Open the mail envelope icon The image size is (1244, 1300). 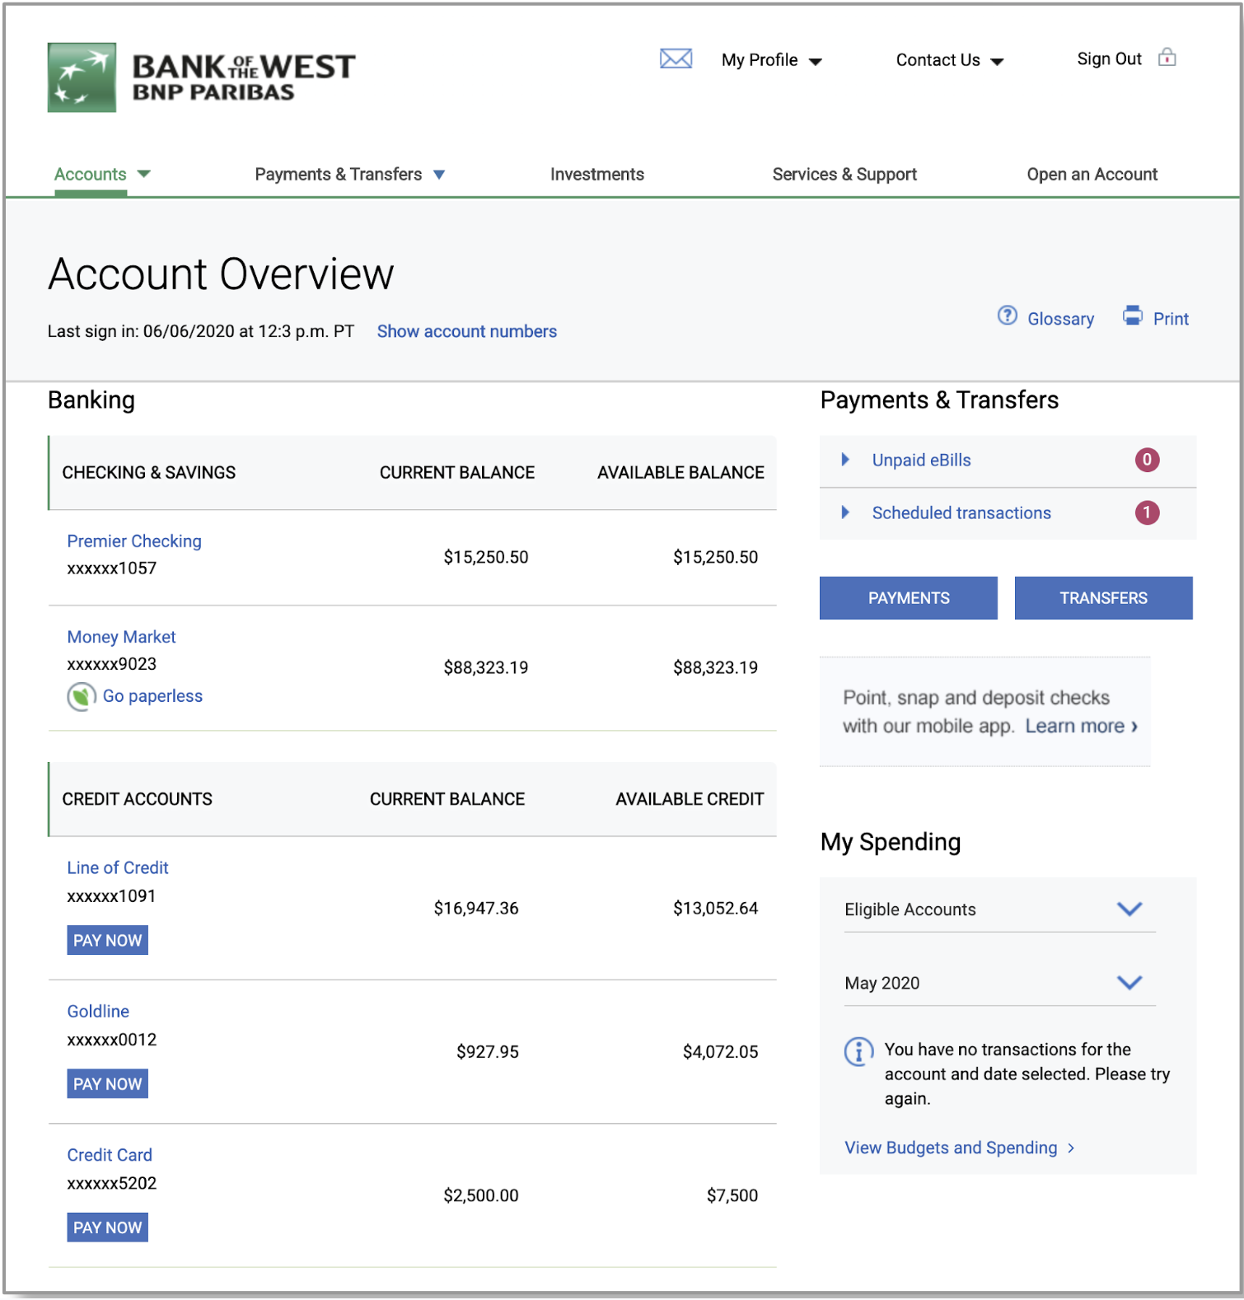point(676,58)
